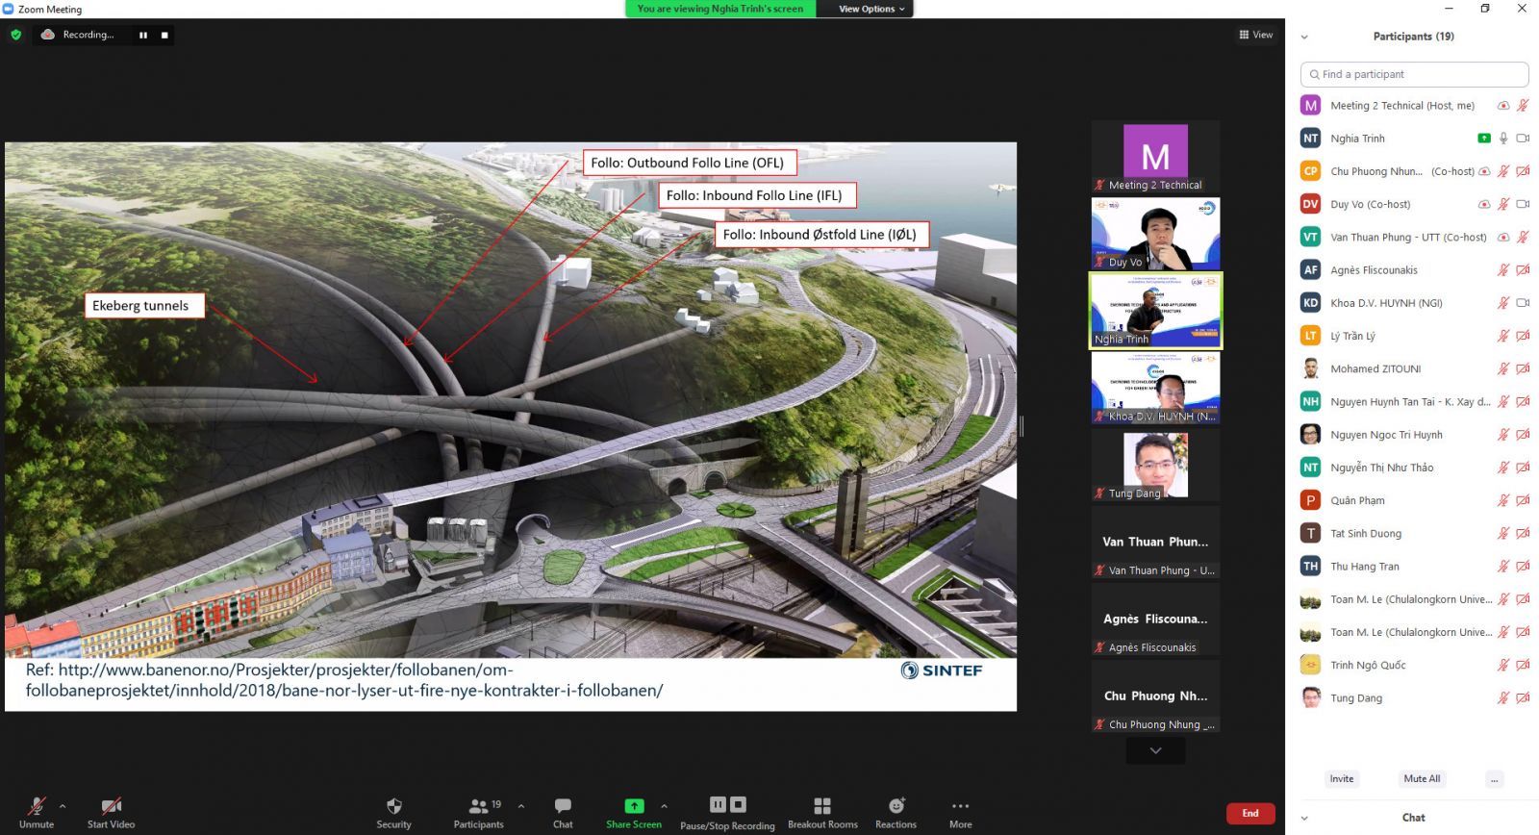The height and width of the screenshot is (835, 1539).
Task: Toggle Nghia Trinh's microphone in participant list
Action: pyautogui.click(x=1503, y=139)
